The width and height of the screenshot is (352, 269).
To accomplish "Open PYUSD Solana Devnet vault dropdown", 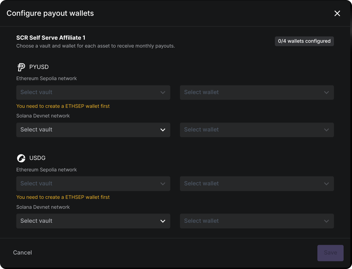I will point(93,130).
